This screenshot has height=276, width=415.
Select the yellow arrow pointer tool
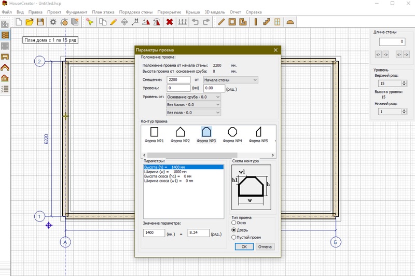tap(90, 22)
